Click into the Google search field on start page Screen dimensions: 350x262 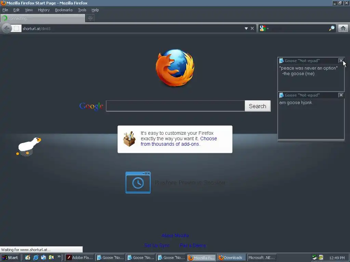[175, 106]
